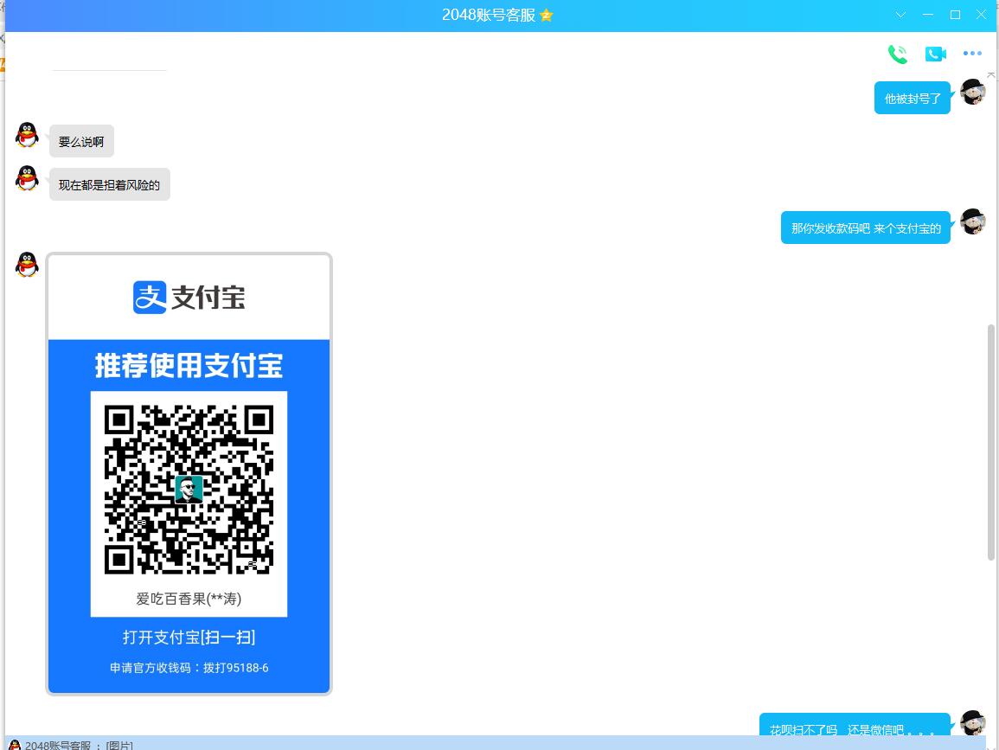Maximize the chat window
The image size is (999, 750).
point(955,15)
